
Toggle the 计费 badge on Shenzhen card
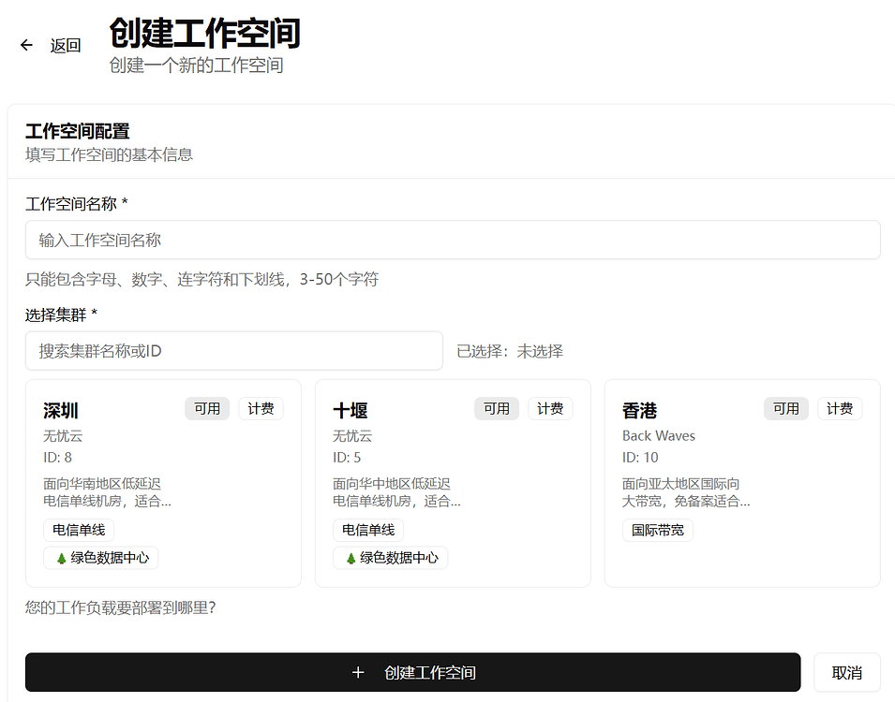(x=261, y=408)
